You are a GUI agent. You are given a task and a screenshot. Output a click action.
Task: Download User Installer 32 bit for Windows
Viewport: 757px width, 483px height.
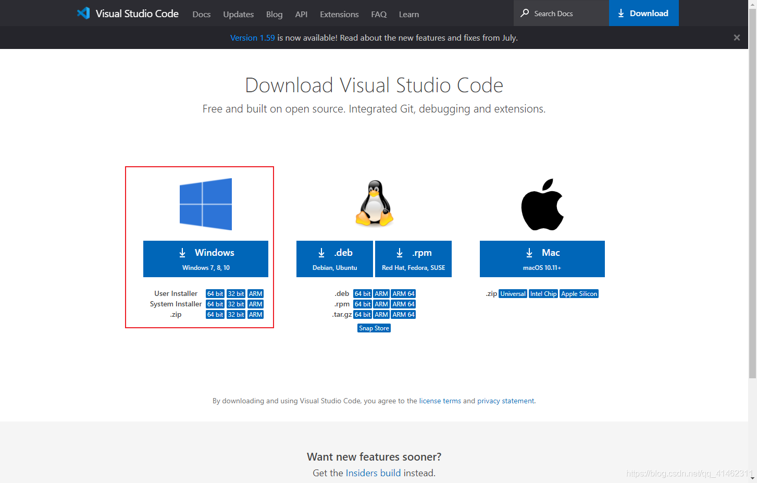point(236,294)
